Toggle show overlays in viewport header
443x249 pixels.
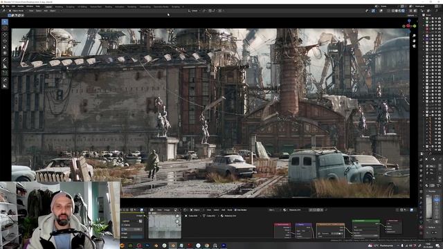pos(381,11)
